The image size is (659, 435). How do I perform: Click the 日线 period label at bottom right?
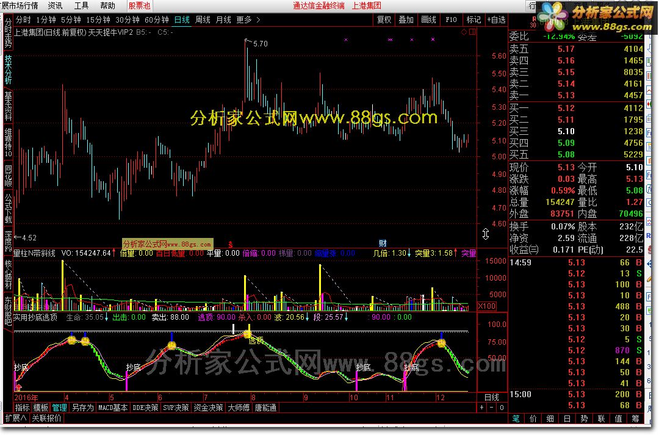tap(492, 397)
